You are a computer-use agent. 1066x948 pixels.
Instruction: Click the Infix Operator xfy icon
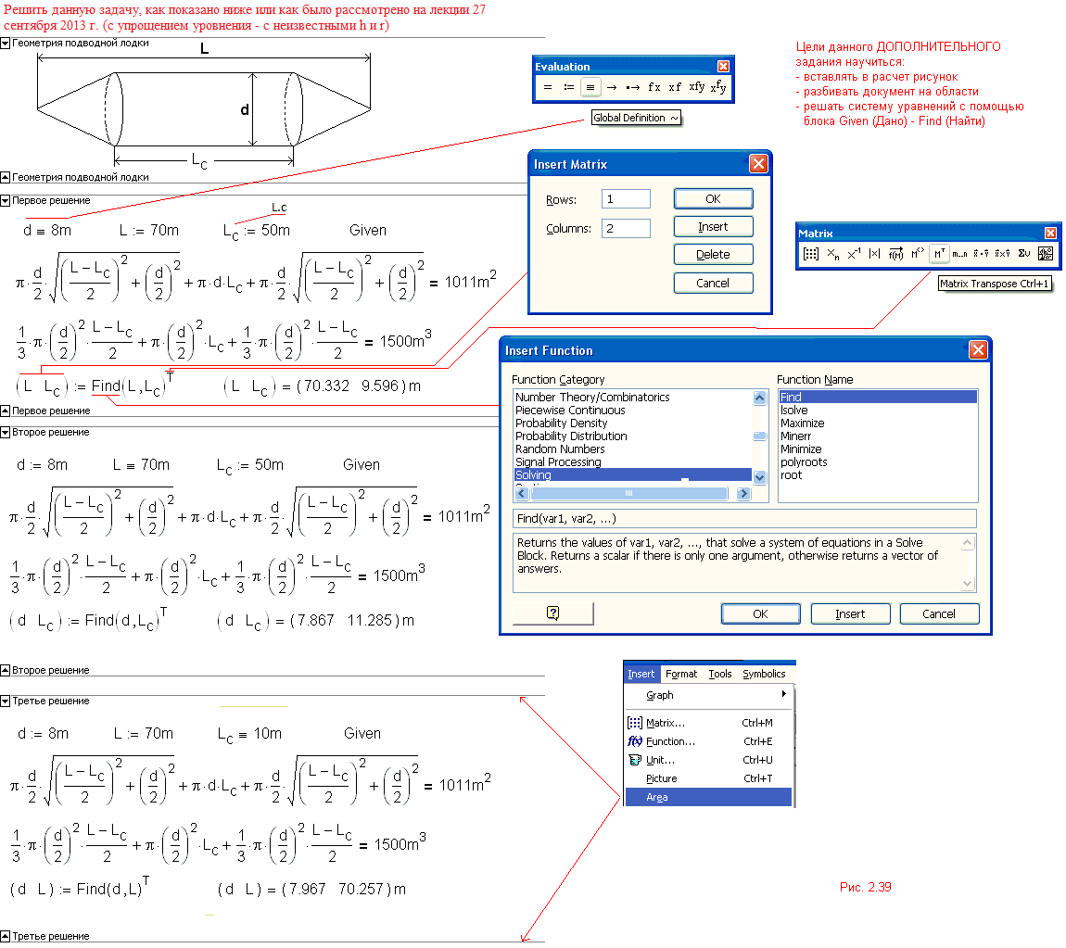[696, 87]
